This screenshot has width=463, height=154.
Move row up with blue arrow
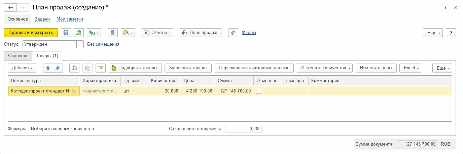pyautogui.click(x=48, y=68)
